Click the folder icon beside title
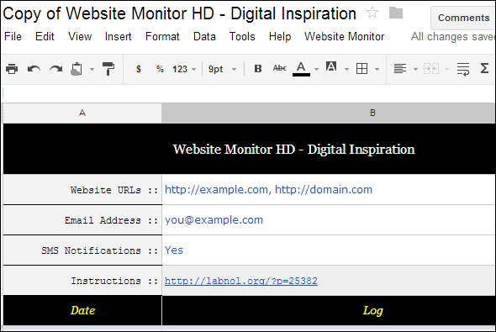 pyautogui.click(x=396, y=13)
